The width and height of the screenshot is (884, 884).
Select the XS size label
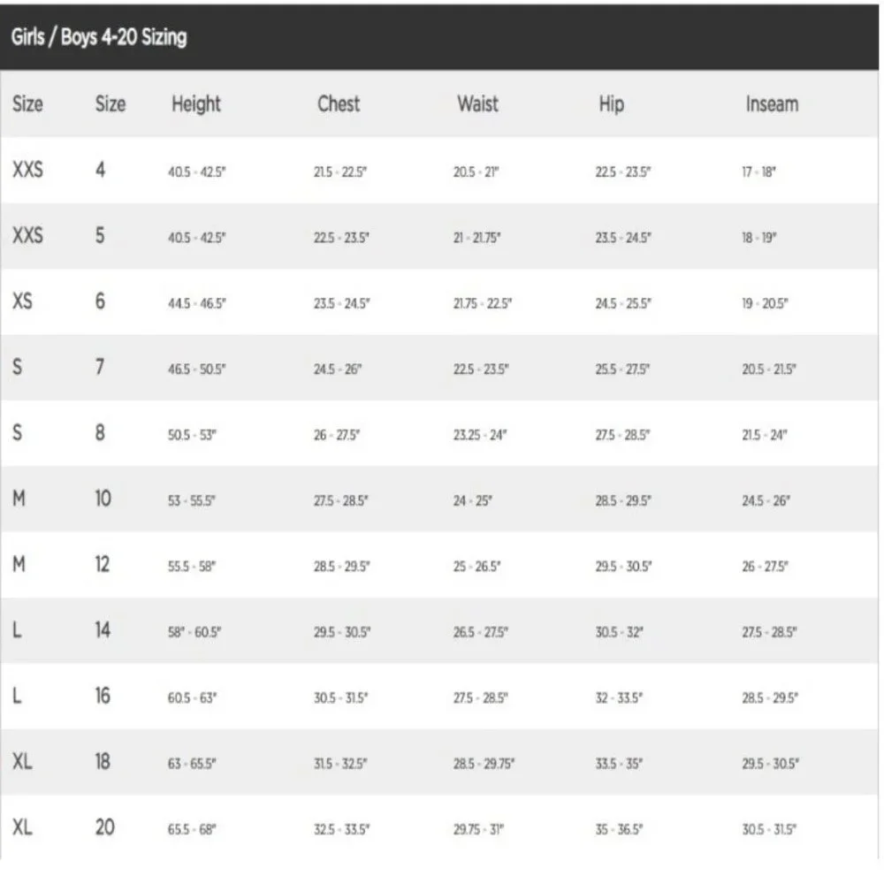coord(23,301)
